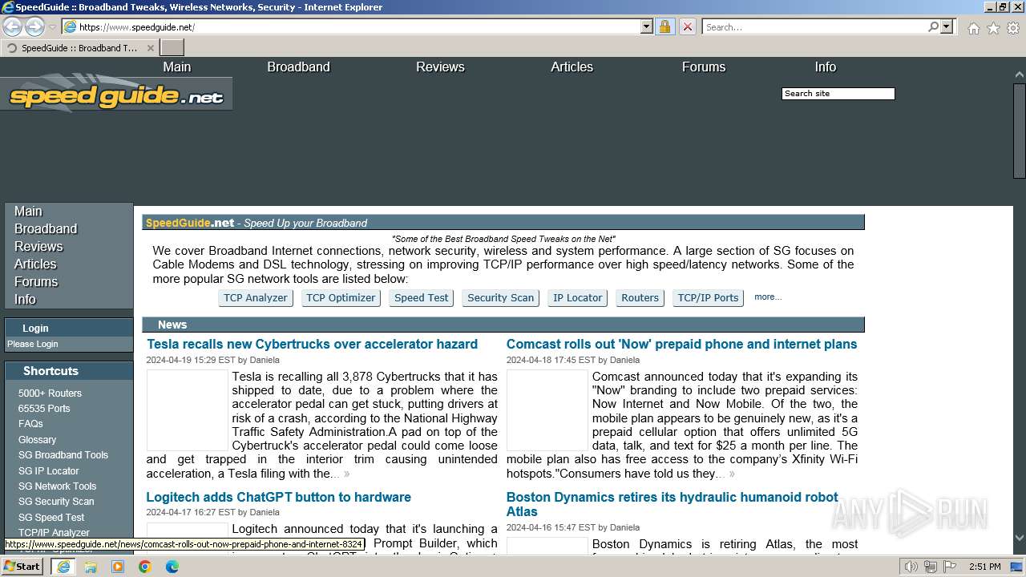
Task: Open a new blank tab
Action: pyautogui.click(x=172, y=48)
